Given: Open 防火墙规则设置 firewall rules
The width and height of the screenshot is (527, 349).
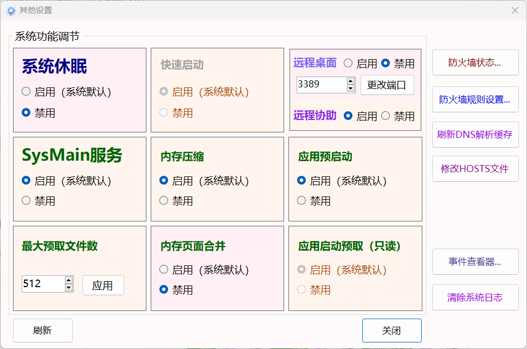Looking at the screenshot, I should [x=475, y=99].
